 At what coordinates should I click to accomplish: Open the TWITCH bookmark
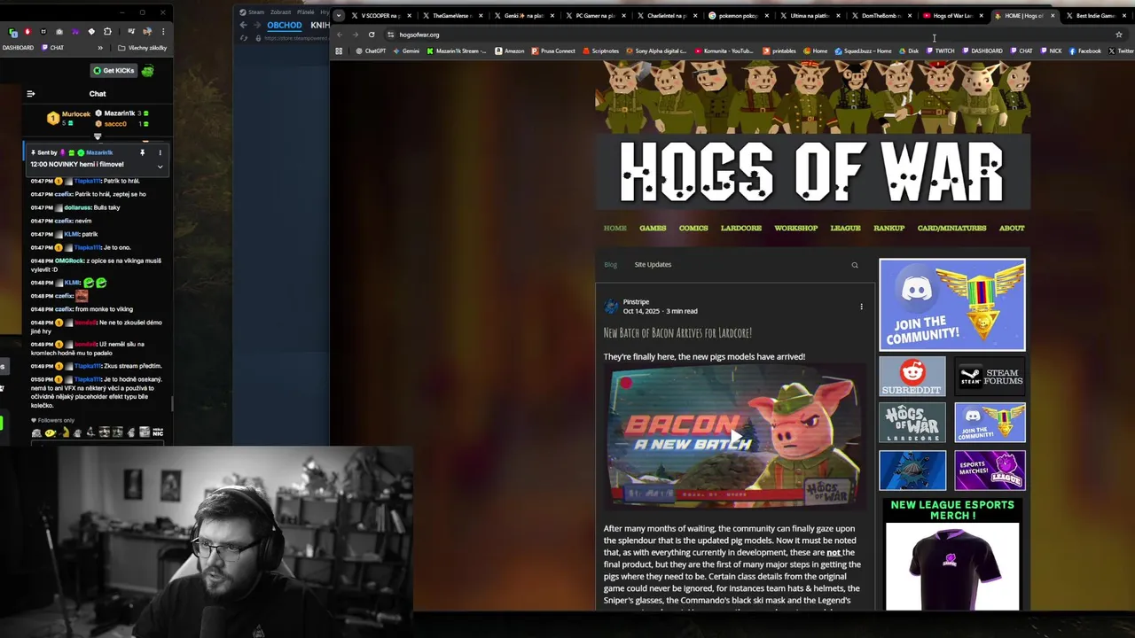coord(940,51)
